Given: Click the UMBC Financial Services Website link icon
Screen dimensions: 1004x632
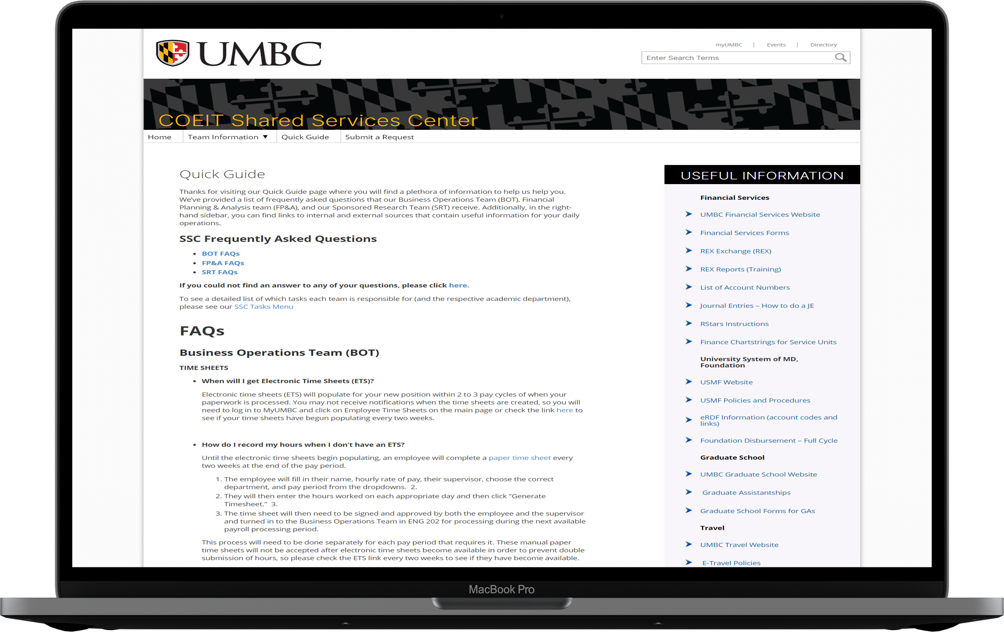Looking at the screenshot, I should pos(688,214).
